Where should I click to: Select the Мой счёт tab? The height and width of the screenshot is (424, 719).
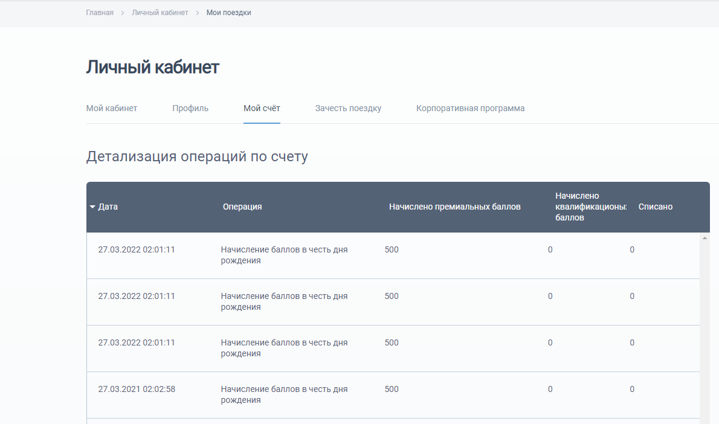click(262, 109)
